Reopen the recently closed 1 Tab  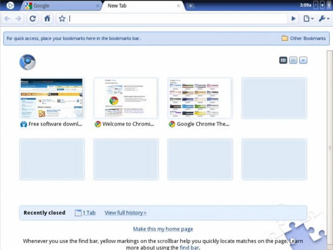(x=85, y=213)
